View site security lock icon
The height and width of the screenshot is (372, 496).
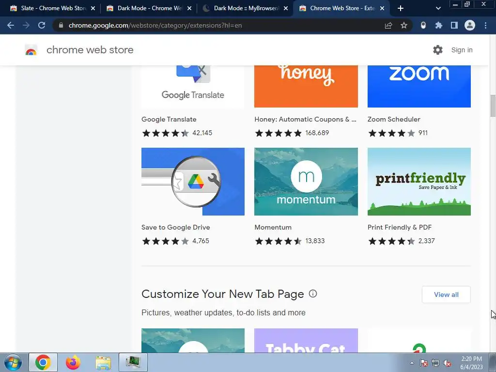[61, 25]
